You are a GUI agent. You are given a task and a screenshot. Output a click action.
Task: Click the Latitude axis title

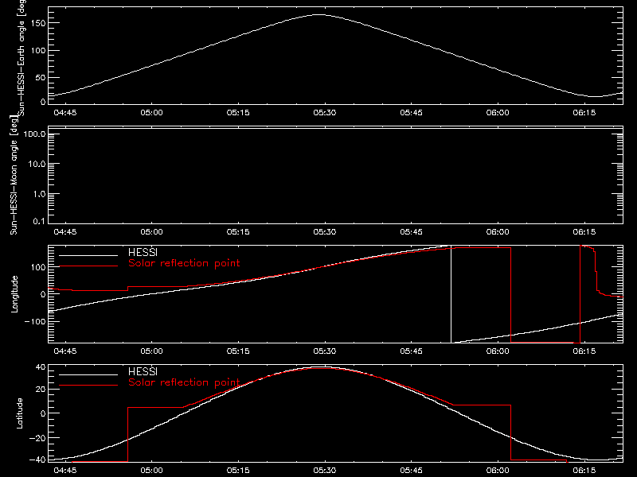(19, 413)
